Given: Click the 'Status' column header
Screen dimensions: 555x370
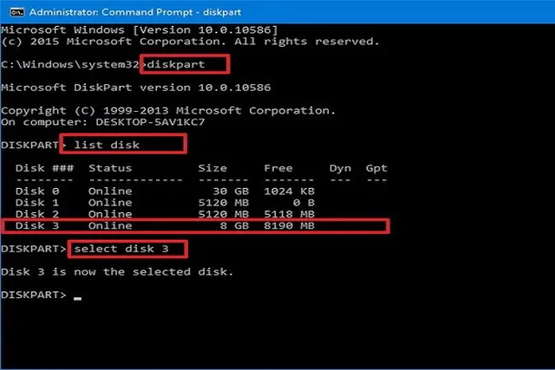Looking at the screenshot, I should [x=110, y=168].
